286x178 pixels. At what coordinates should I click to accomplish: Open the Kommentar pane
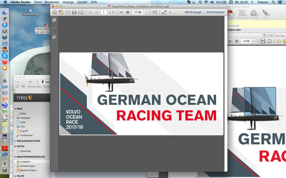point(215,12)
